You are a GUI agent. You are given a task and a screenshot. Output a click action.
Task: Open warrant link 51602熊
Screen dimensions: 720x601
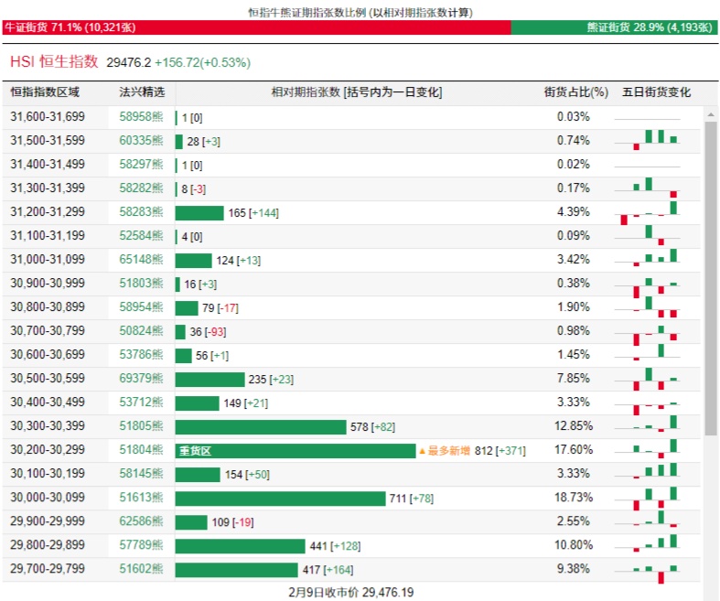pos(141,569)
